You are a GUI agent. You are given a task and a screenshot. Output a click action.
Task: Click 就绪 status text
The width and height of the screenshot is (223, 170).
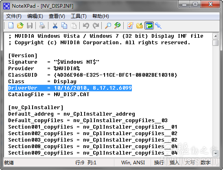coord(9,162)
